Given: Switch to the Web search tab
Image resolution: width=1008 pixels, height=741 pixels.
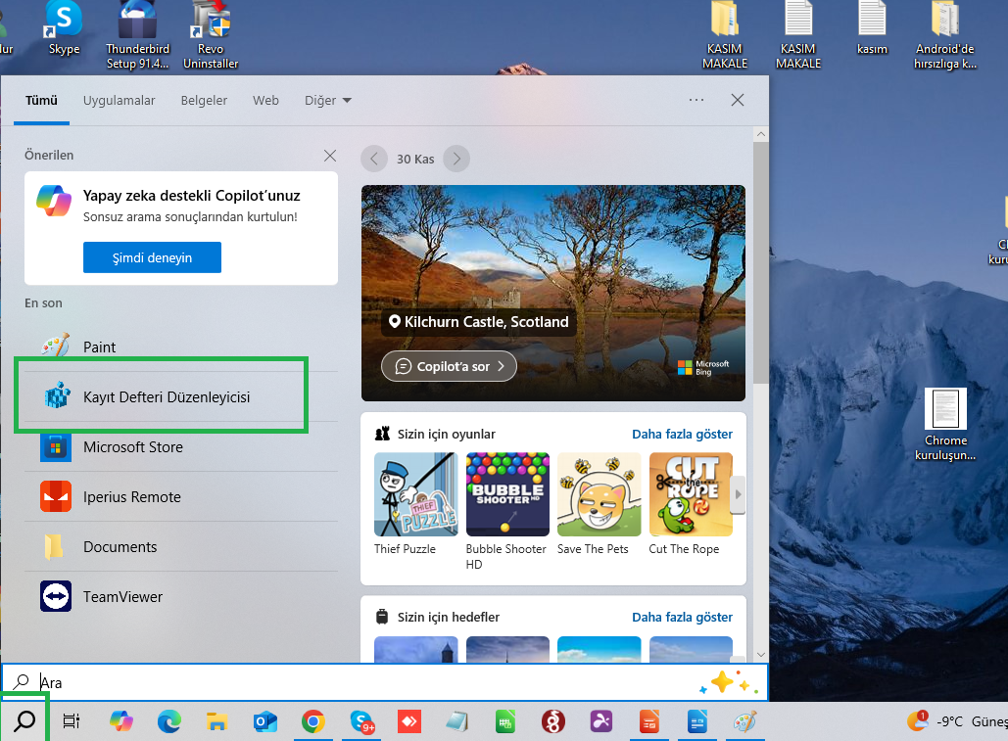Looking at the screenshot, I should tap(264, 100).
